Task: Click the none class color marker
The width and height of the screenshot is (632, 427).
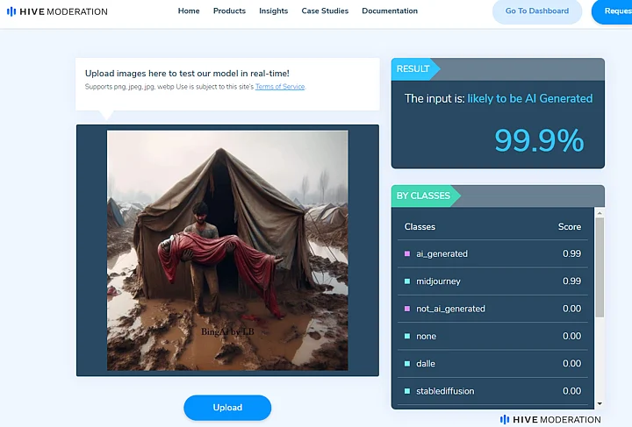Action: tap(407, 336)
